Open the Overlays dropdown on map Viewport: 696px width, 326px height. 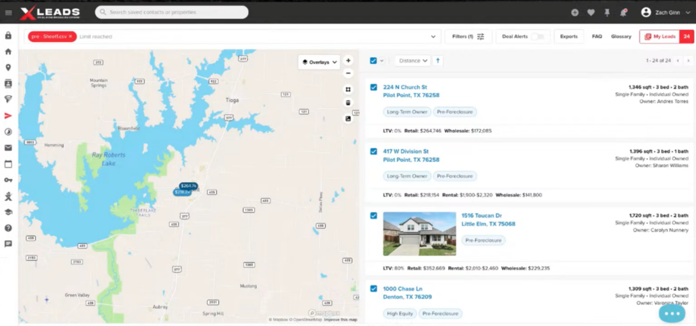(319, 62)
